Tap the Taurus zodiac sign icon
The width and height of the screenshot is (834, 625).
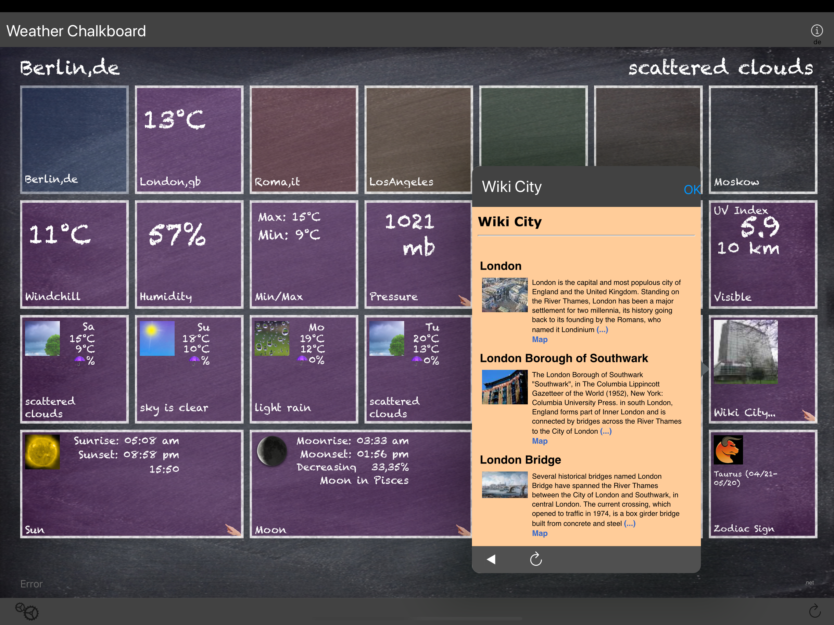pyautogui.click(x=728, y=450)
